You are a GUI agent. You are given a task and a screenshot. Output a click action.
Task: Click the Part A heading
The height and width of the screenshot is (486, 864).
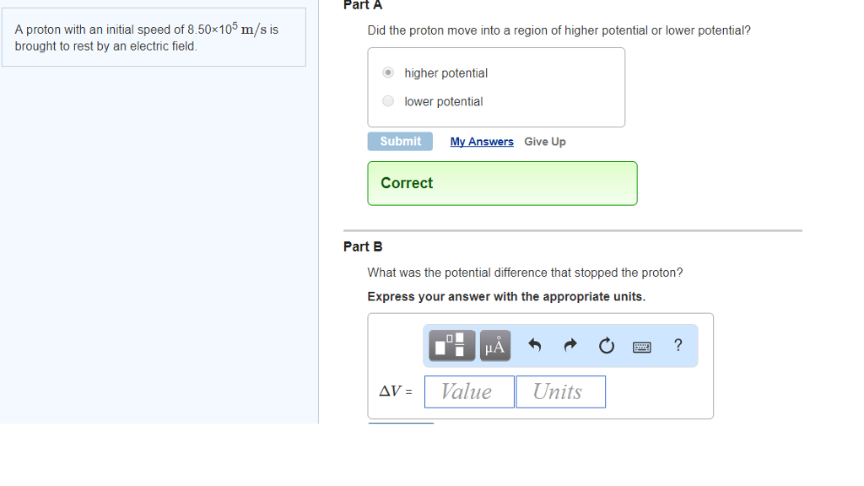tap(362, 5)
